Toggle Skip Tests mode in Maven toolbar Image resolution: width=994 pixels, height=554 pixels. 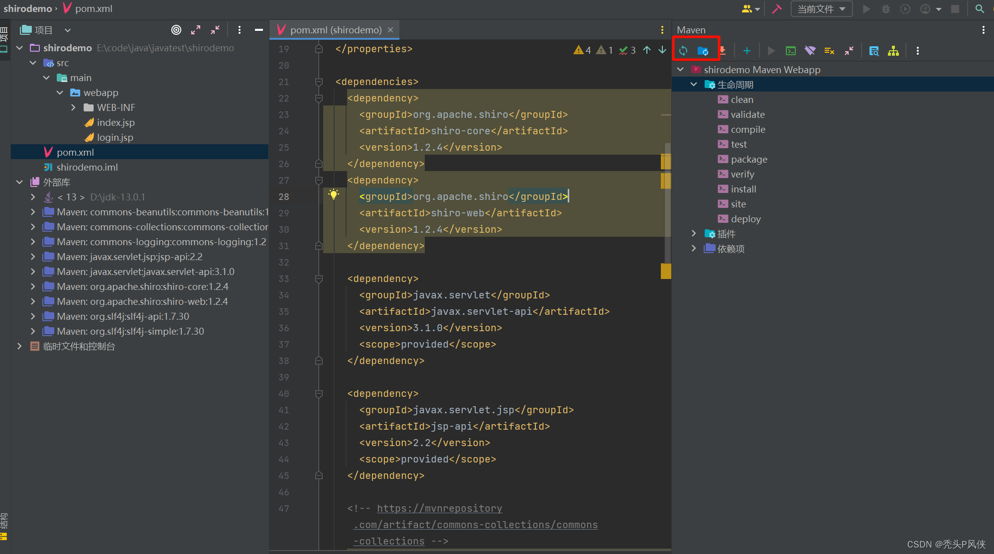click(x=829, y=51)
